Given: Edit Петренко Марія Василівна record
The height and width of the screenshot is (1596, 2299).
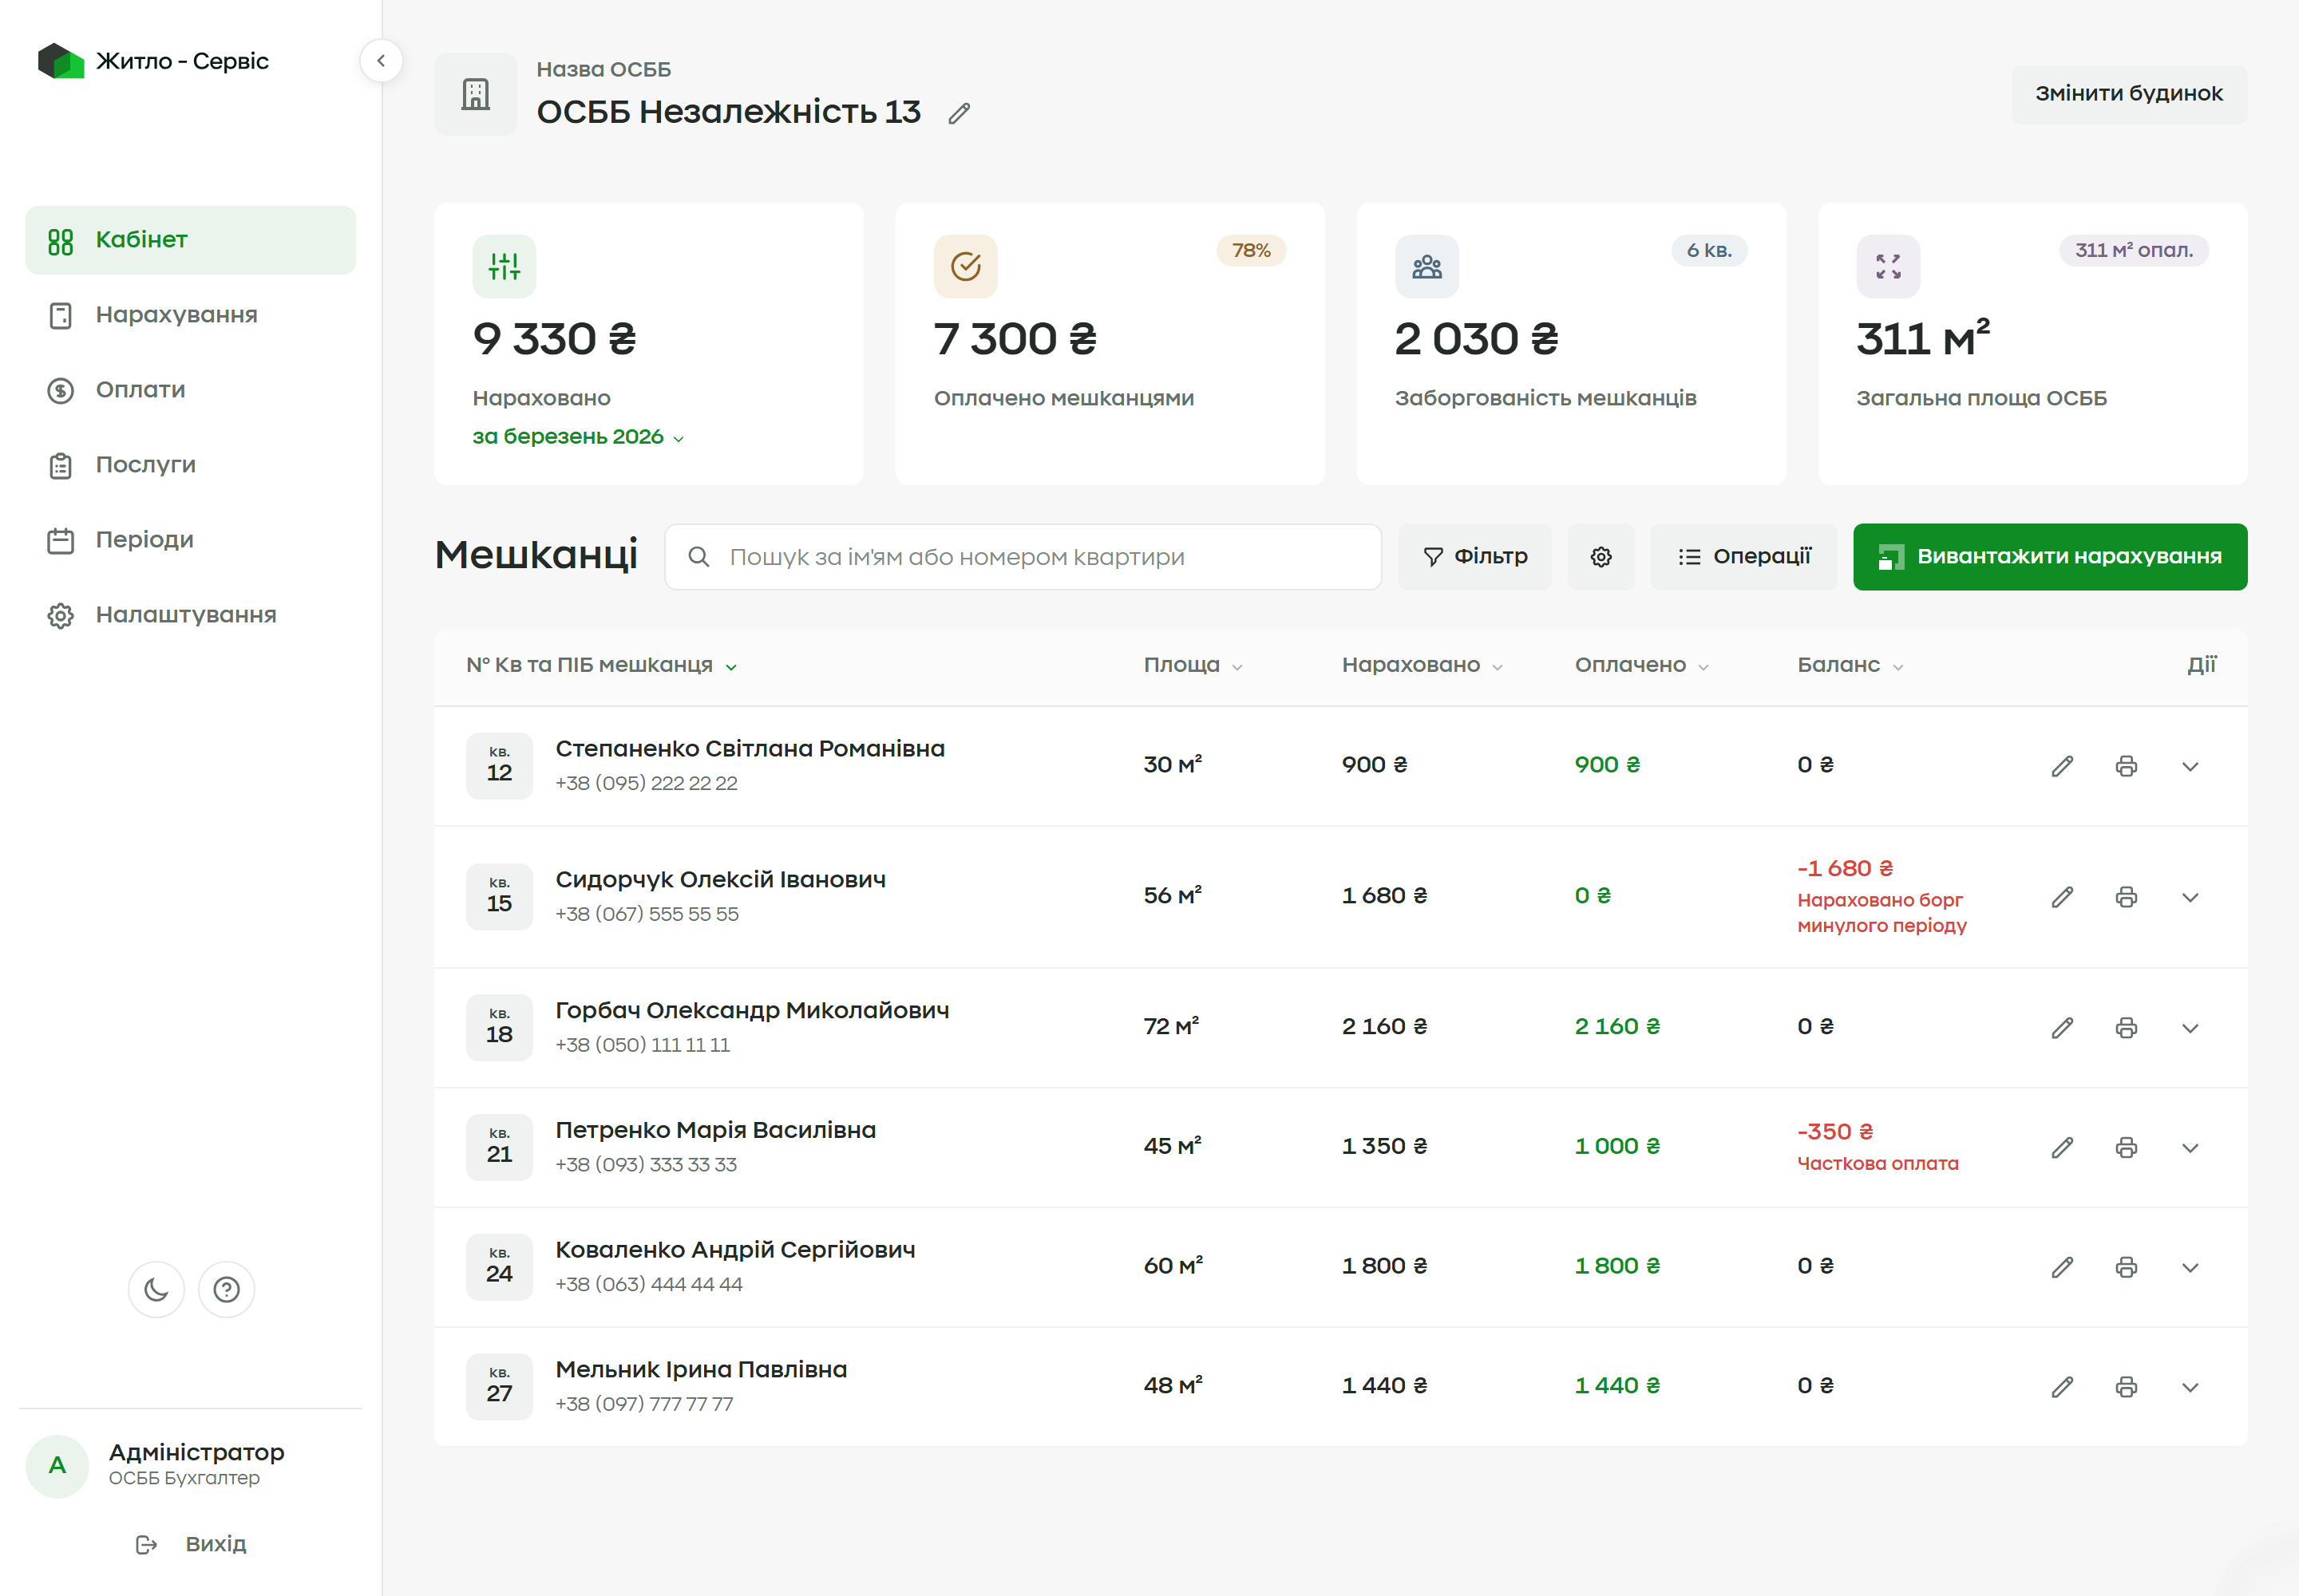Looking at the screenshot, I should [x=2062, y=1148].
